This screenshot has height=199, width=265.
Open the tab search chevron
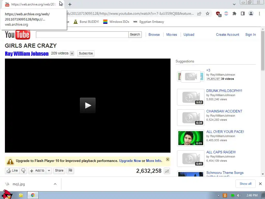[234, 4]
